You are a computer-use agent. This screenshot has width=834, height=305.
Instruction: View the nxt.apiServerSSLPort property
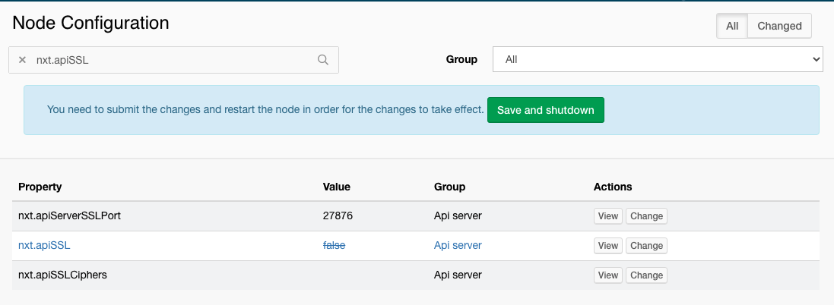point(608,216)
